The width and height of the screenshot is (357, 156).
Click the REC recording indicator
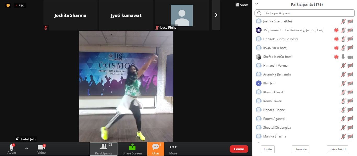click(x=20, y=5)
